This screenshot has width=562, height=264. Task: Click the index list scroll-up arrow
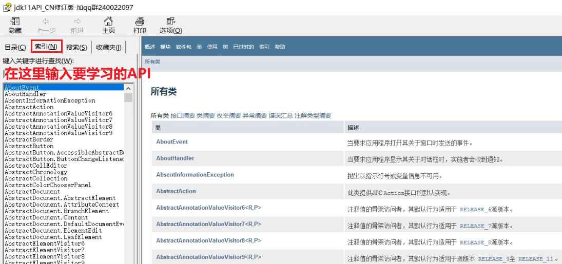click(128, 88)
